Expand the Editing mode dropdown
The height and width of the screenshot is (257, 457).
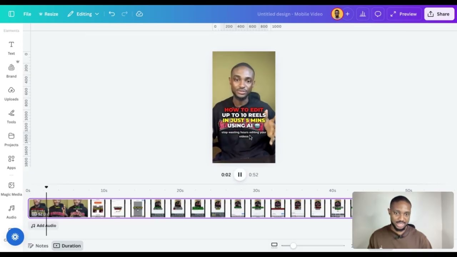pyautogui.click(x=83, y=14)
